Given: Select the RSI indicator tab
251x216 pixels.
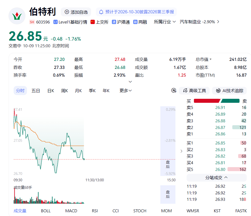Looking at the screenshot, I should tap(95, 211).
